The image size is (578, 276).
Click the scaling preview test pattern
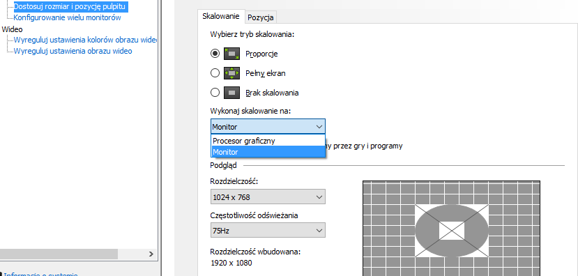tap(451, 228)
